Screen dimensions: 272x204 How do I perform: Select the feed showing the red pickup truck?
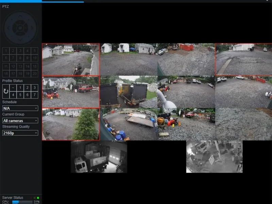(71, 92)
